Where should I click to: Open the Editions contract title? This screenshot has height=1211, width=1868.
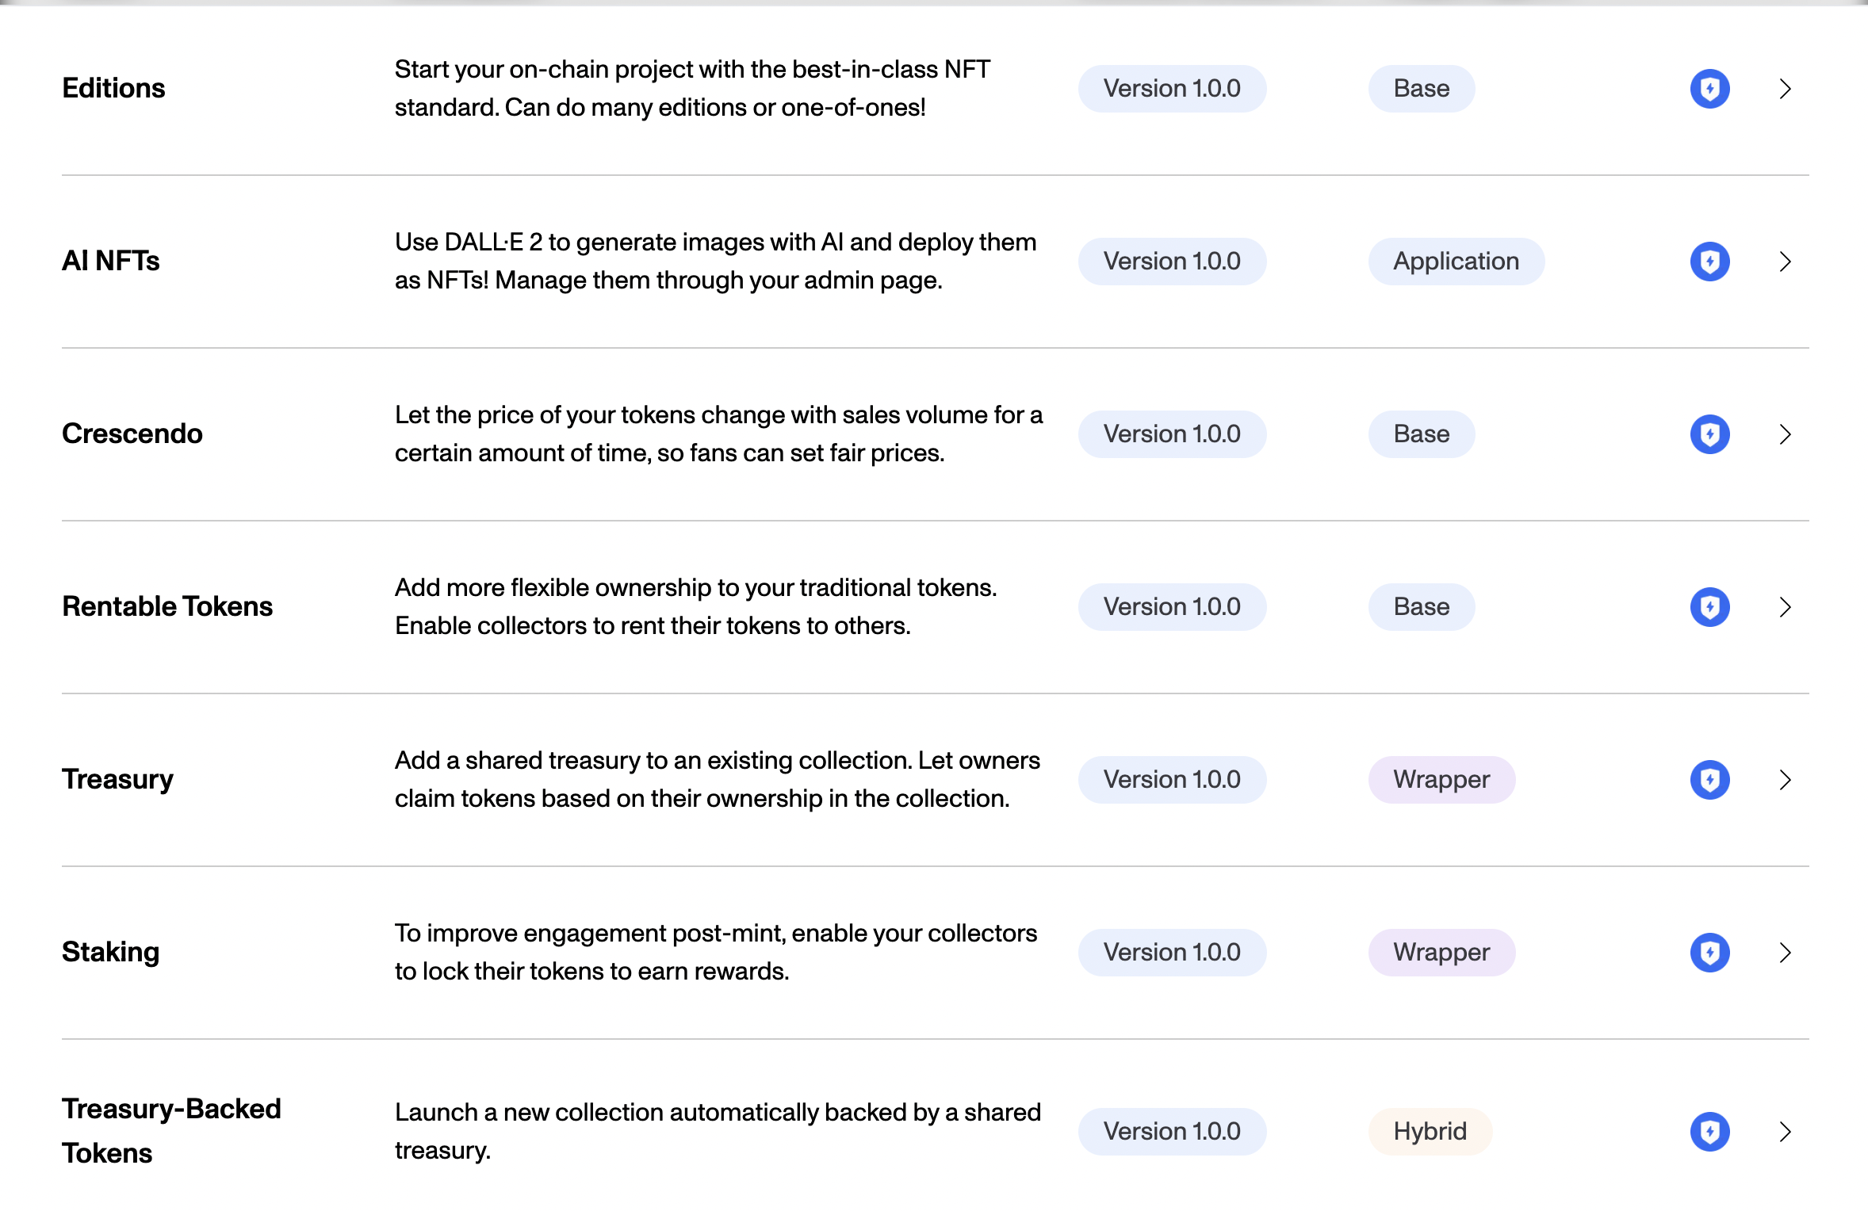(x=113, y=88)
